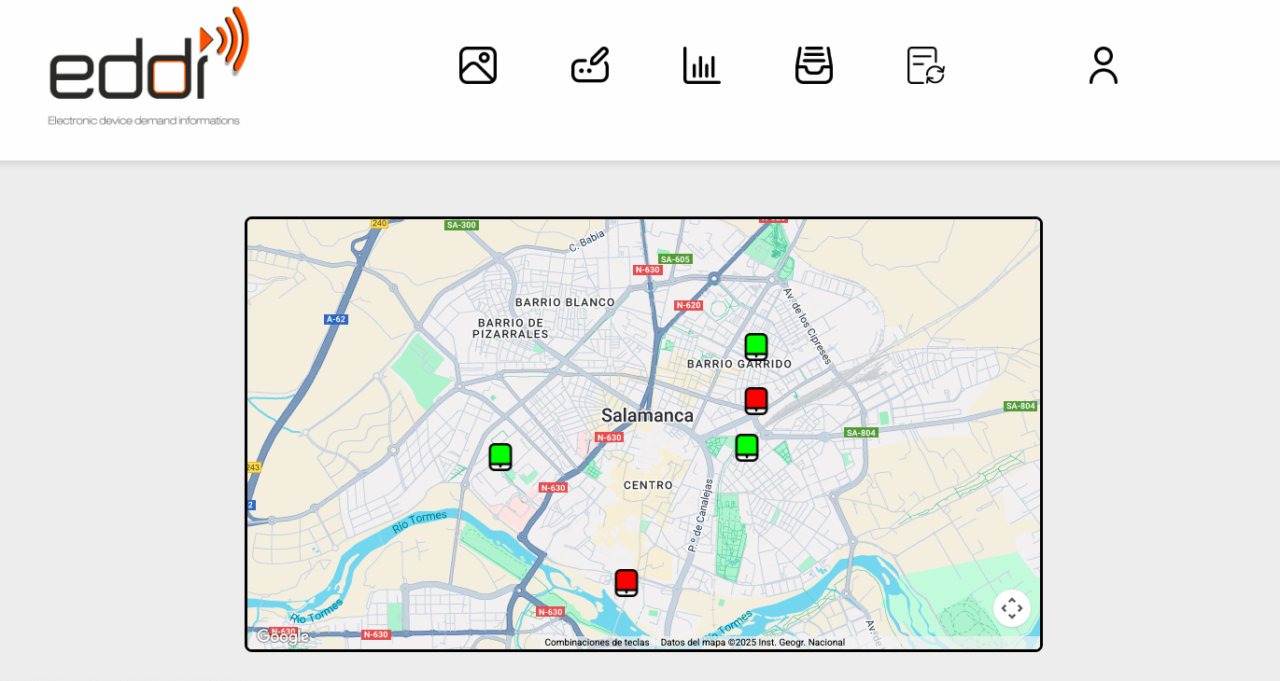Screen dimensions: 1280x681
Task: Open the image gallery section
Action: click(477, 65)
